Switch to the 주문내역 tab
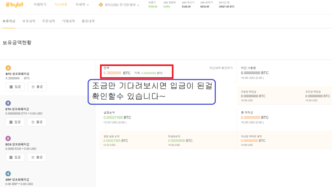The image size is (332, 187). (49, 21)
